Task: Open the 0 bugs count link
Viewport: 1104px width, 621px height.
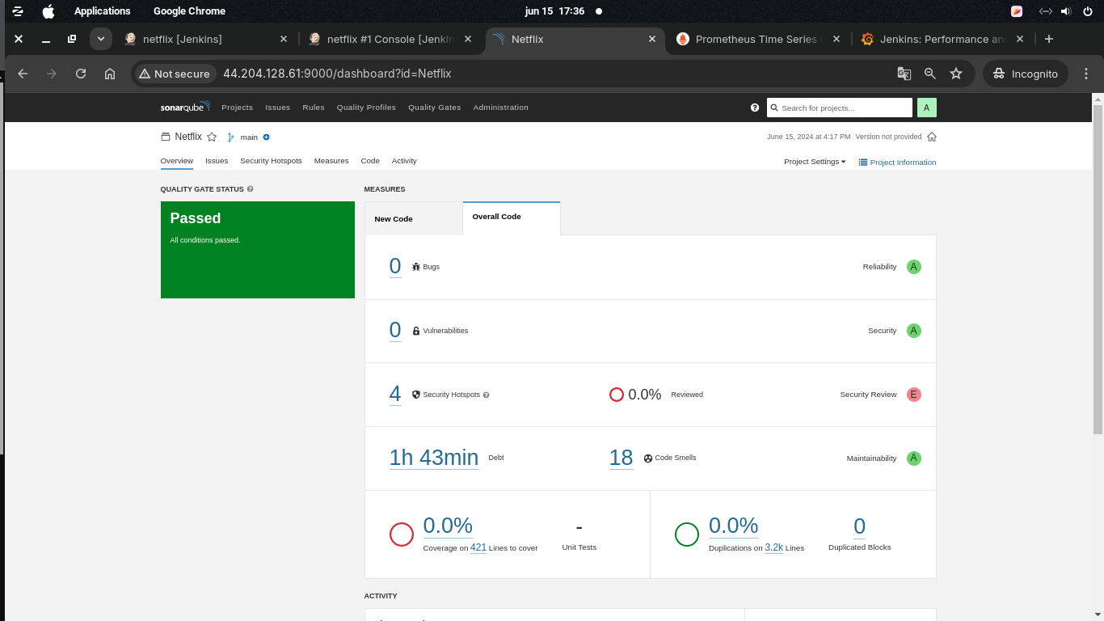Action: pyautogui.click(x=395, y=266)
